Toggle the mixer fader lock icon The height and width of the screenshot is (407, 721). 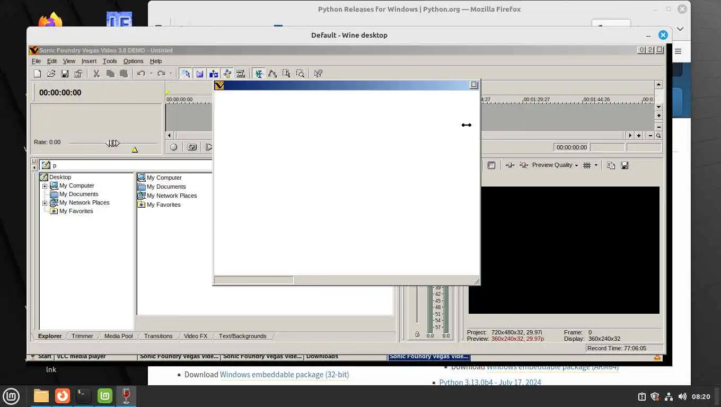click(x=417, y=334)
